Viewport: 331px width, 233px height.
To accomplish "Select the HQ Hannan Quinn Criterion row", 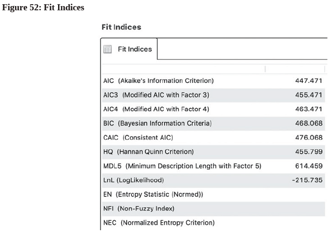I will click(x=213, y=152).
